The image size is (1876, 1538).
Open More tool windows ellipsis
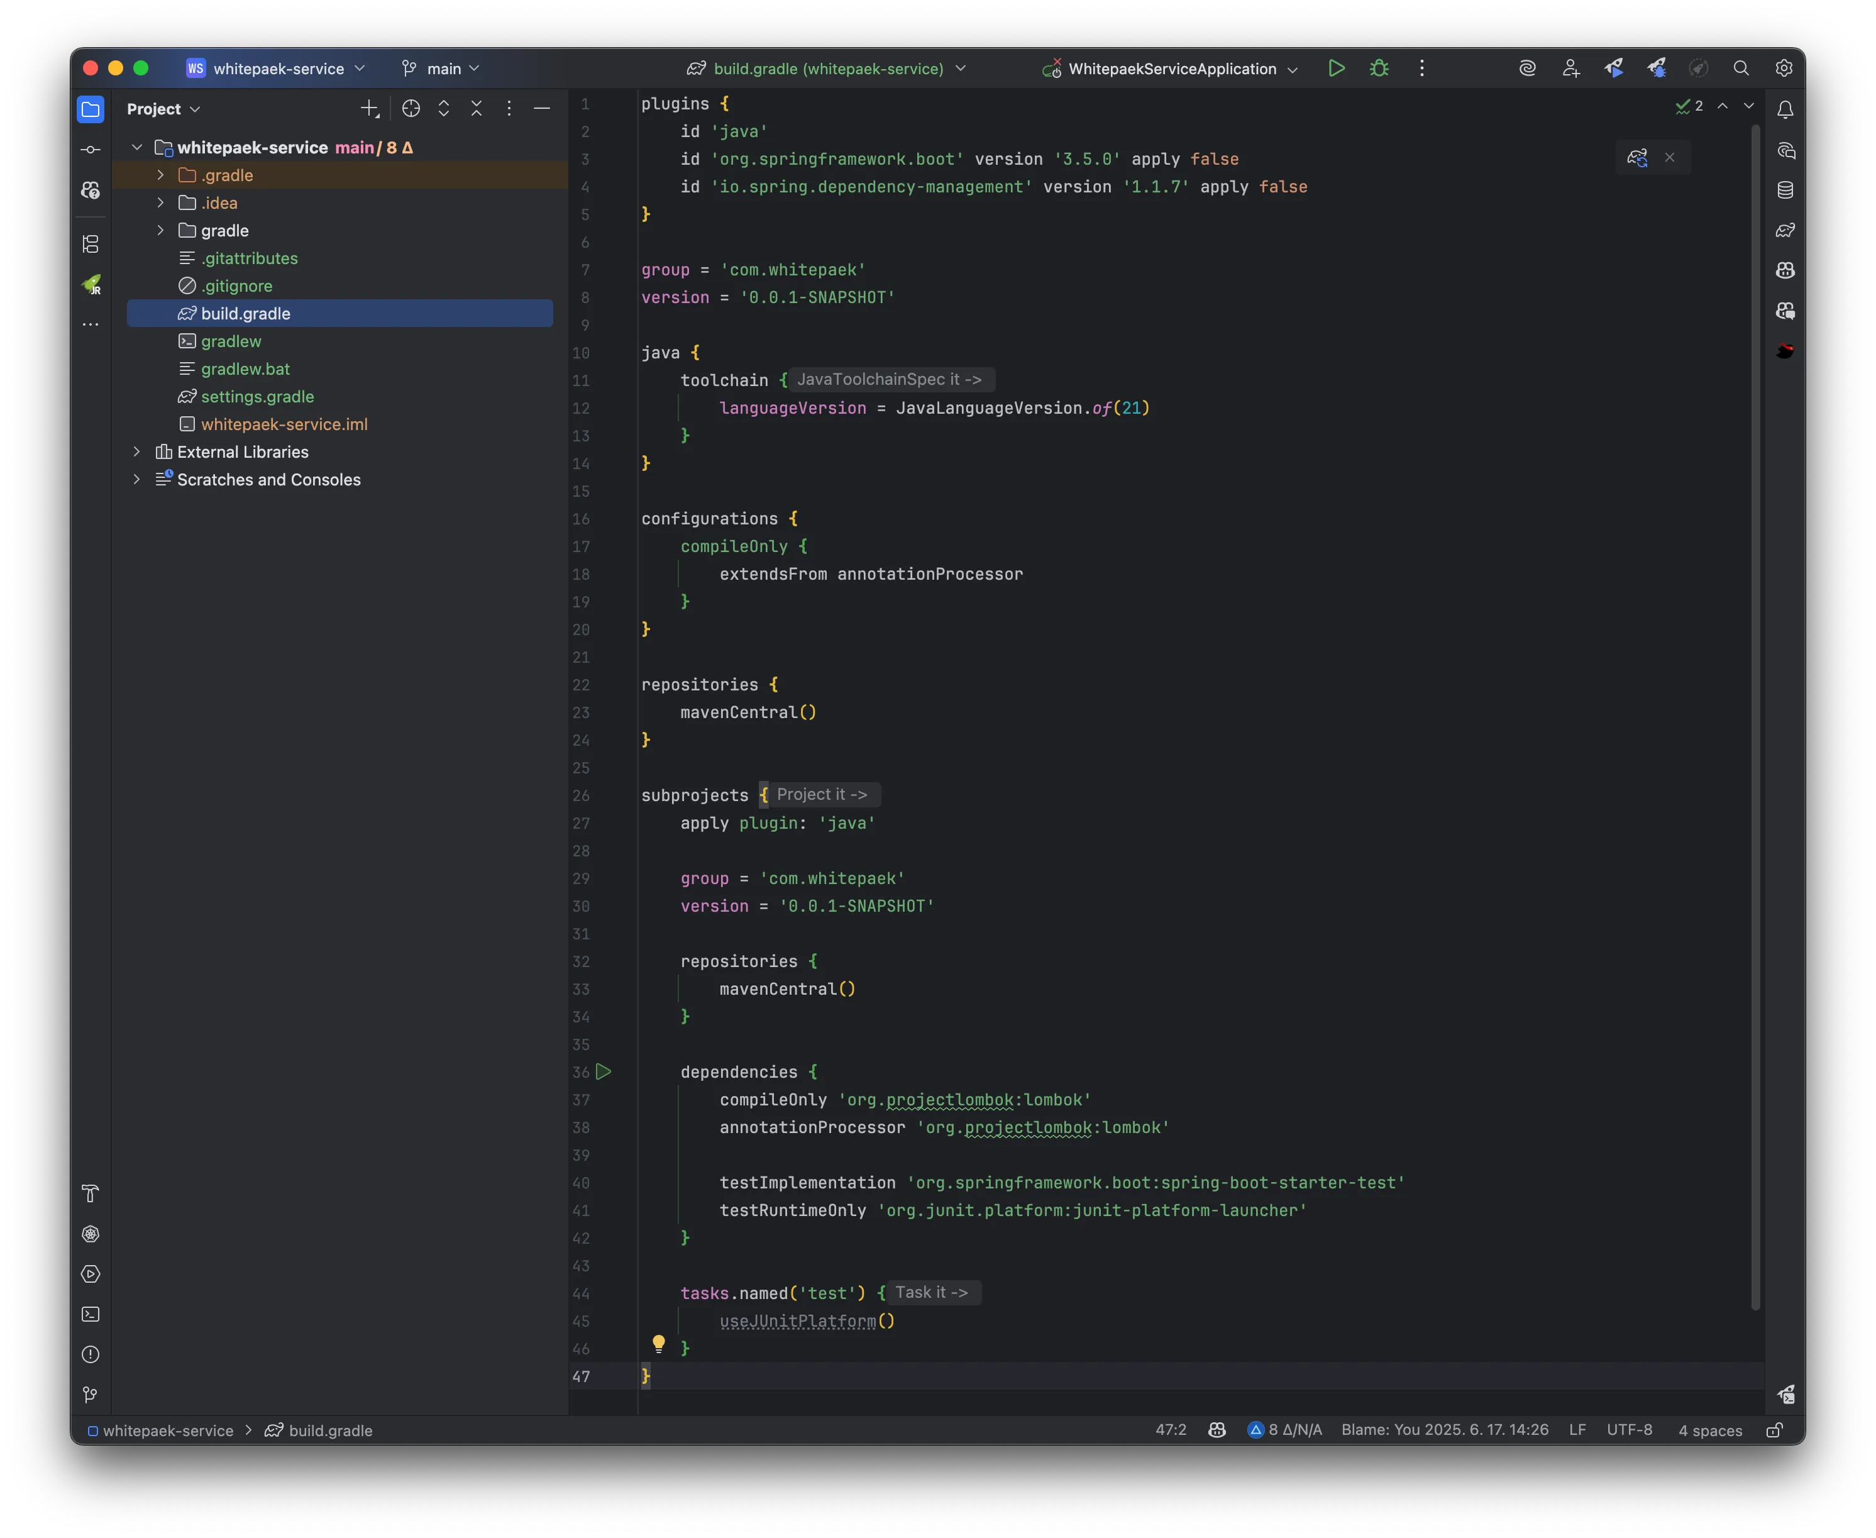click(x=91, y=324)
